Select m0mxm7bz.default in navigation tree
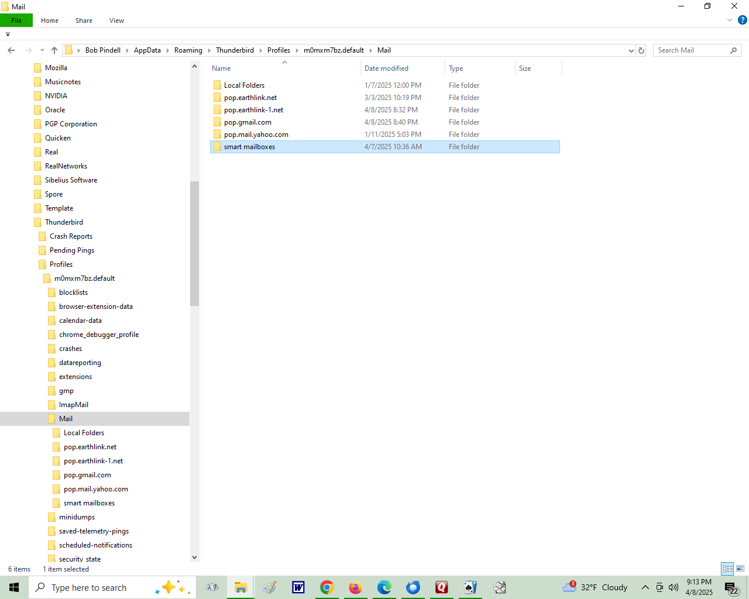Image resolution: width=749 pixels, height=599 pixels. click(x=84, y=278)
